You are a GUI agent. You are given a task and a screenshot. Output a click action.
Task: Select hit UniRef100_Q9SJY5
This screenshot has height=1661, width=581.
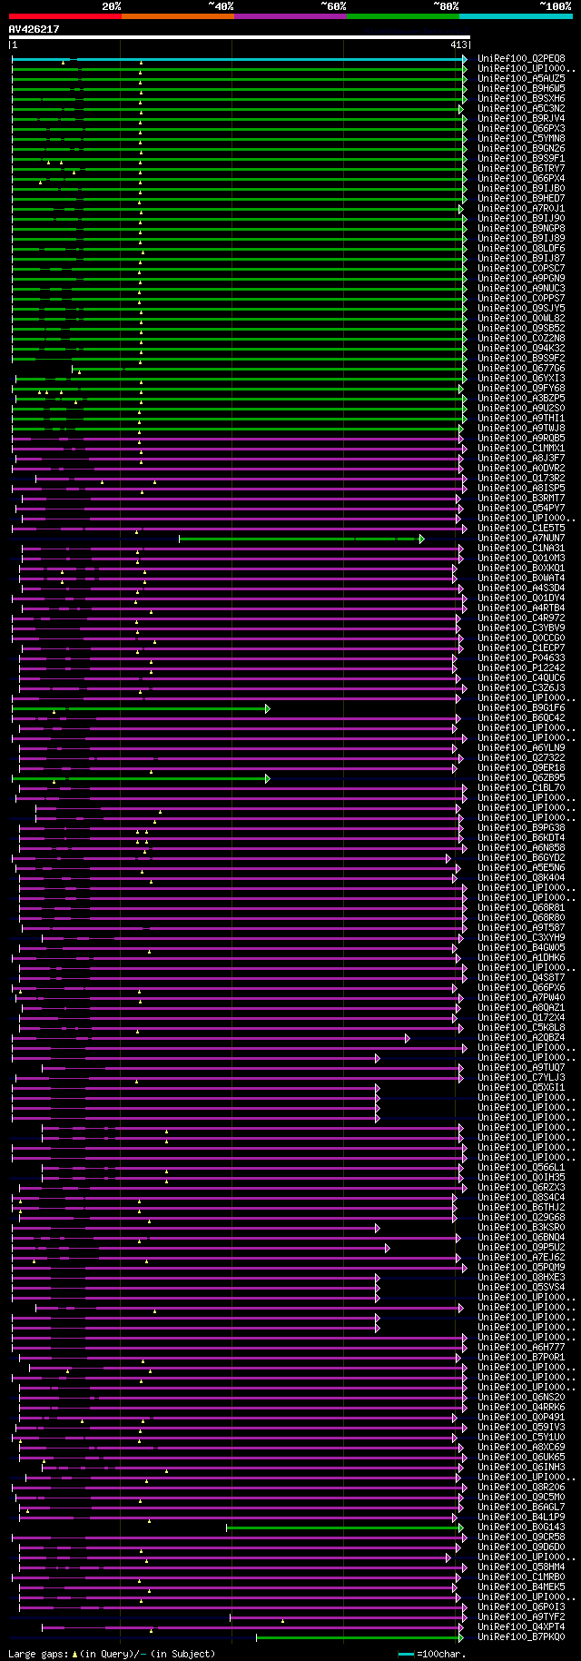click(521, 308)
